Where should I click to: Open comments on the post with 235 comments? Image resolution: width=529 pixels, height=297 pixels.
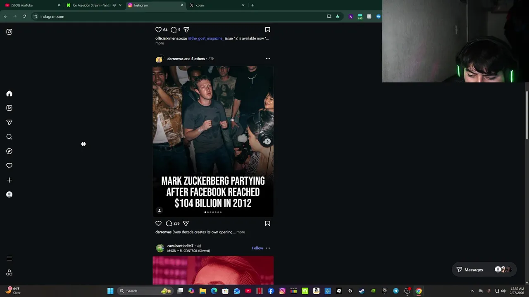pos(169,223)
